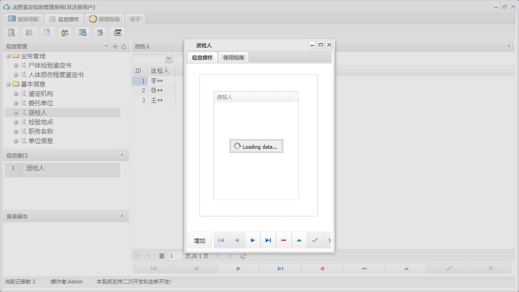Collapse the 业务管理 folder node
Viewport: 519px width, 292px height.
(9, 56)
